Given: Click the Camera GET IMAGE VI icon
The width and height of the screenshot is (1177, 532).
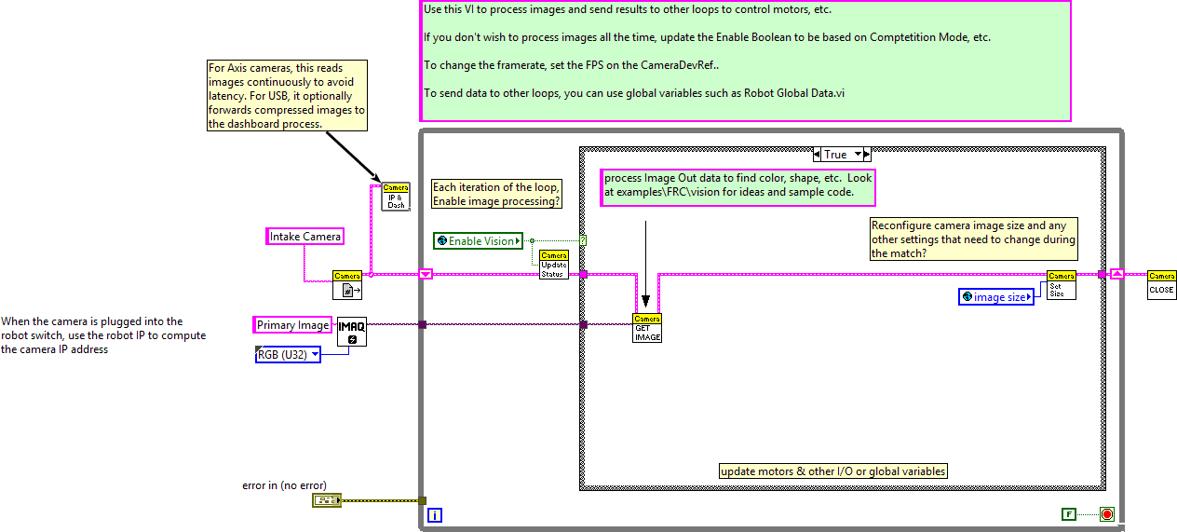Looking at the screenshot, I should [647, 328].
